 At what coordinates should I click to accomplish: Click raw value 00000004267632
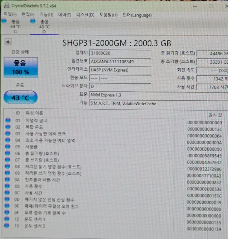(204, 163)
